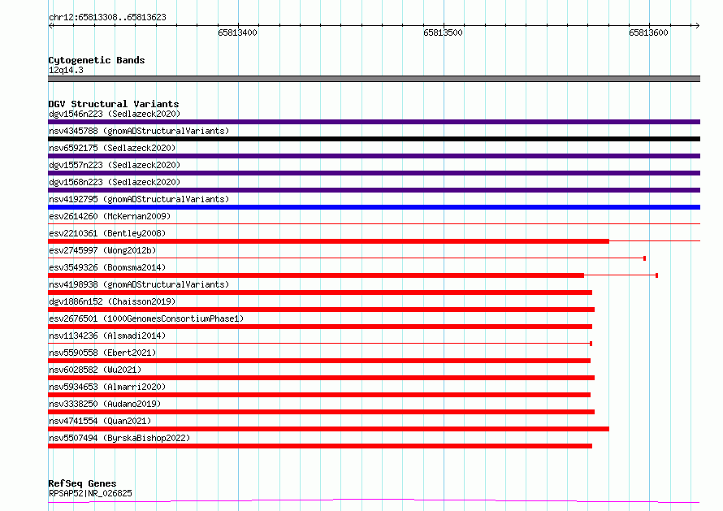The image size is (723, 511).
Task: Click the chr12:65813308..65813623 region label
Action: tap(107, 17)
